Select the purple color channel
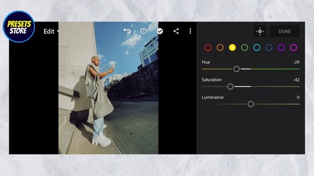314x176 pixels. (x=281, y=47)
